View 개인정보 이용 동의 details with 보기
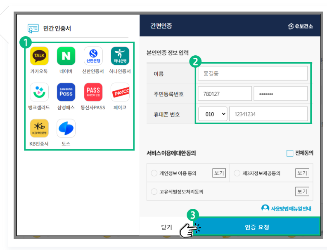Screen dimensions: 327x250 pyautogui.click(x=219, y=173)
